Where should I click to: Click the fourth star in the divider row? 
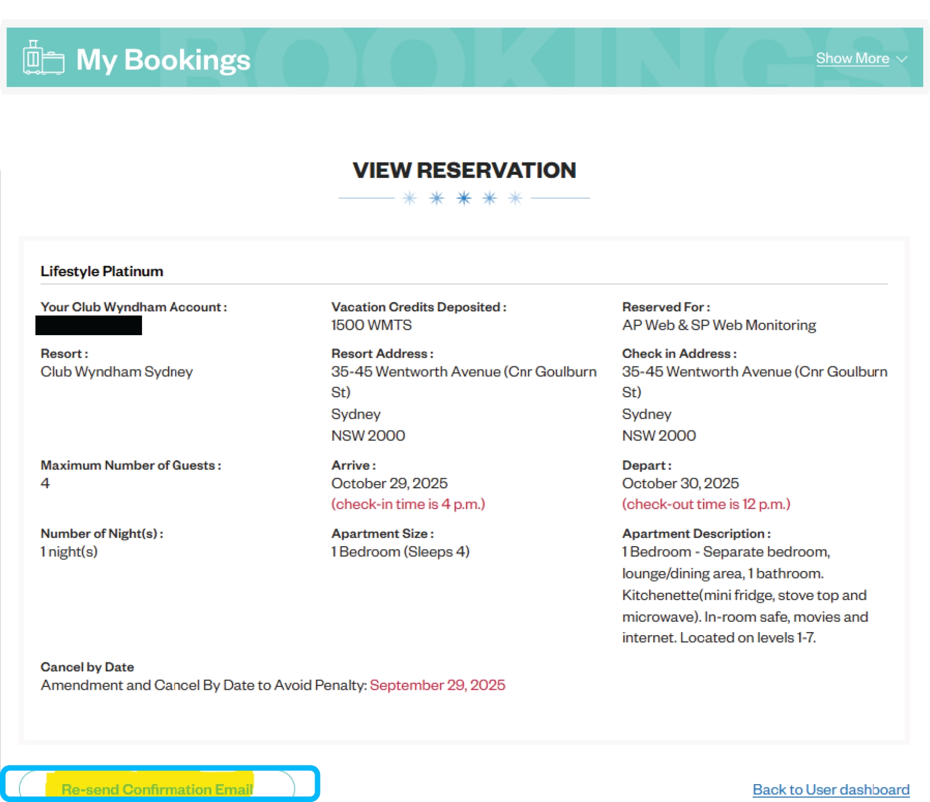[489, 198]
